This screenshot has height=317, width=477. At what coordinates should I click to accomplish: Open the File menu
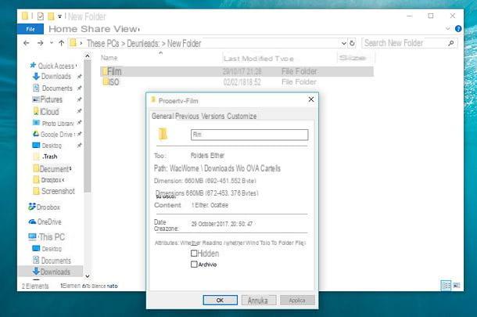click(30, 29)
